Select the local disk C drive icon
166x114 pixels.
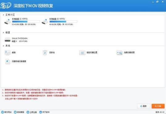point(7,22)
